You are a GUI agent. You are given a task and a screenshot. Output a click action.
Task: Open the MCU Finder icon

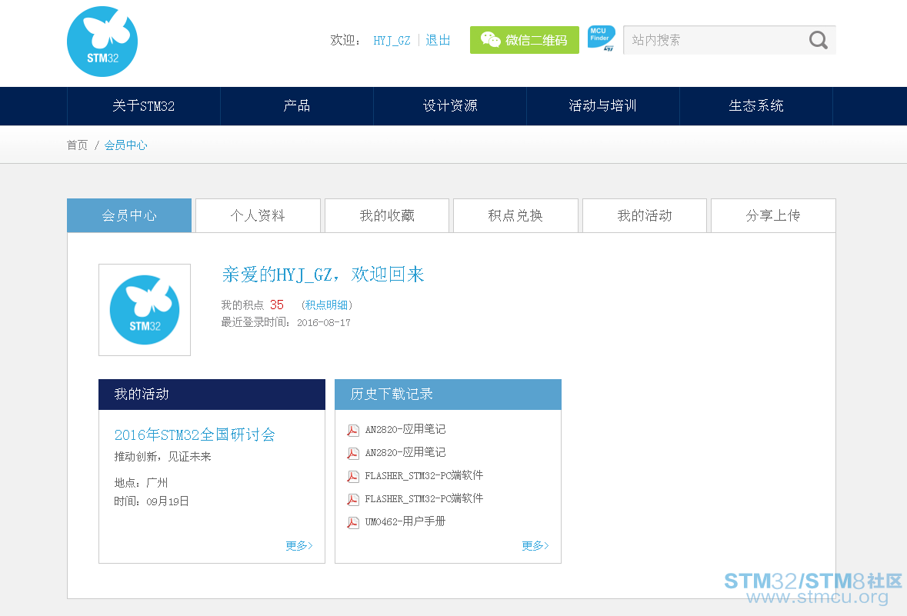tap(601, 38)
